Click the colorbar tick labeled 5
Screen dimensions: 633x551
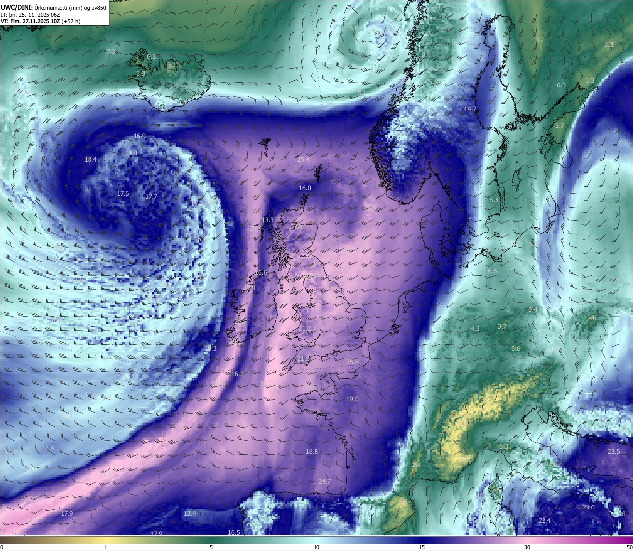(211, 547)
